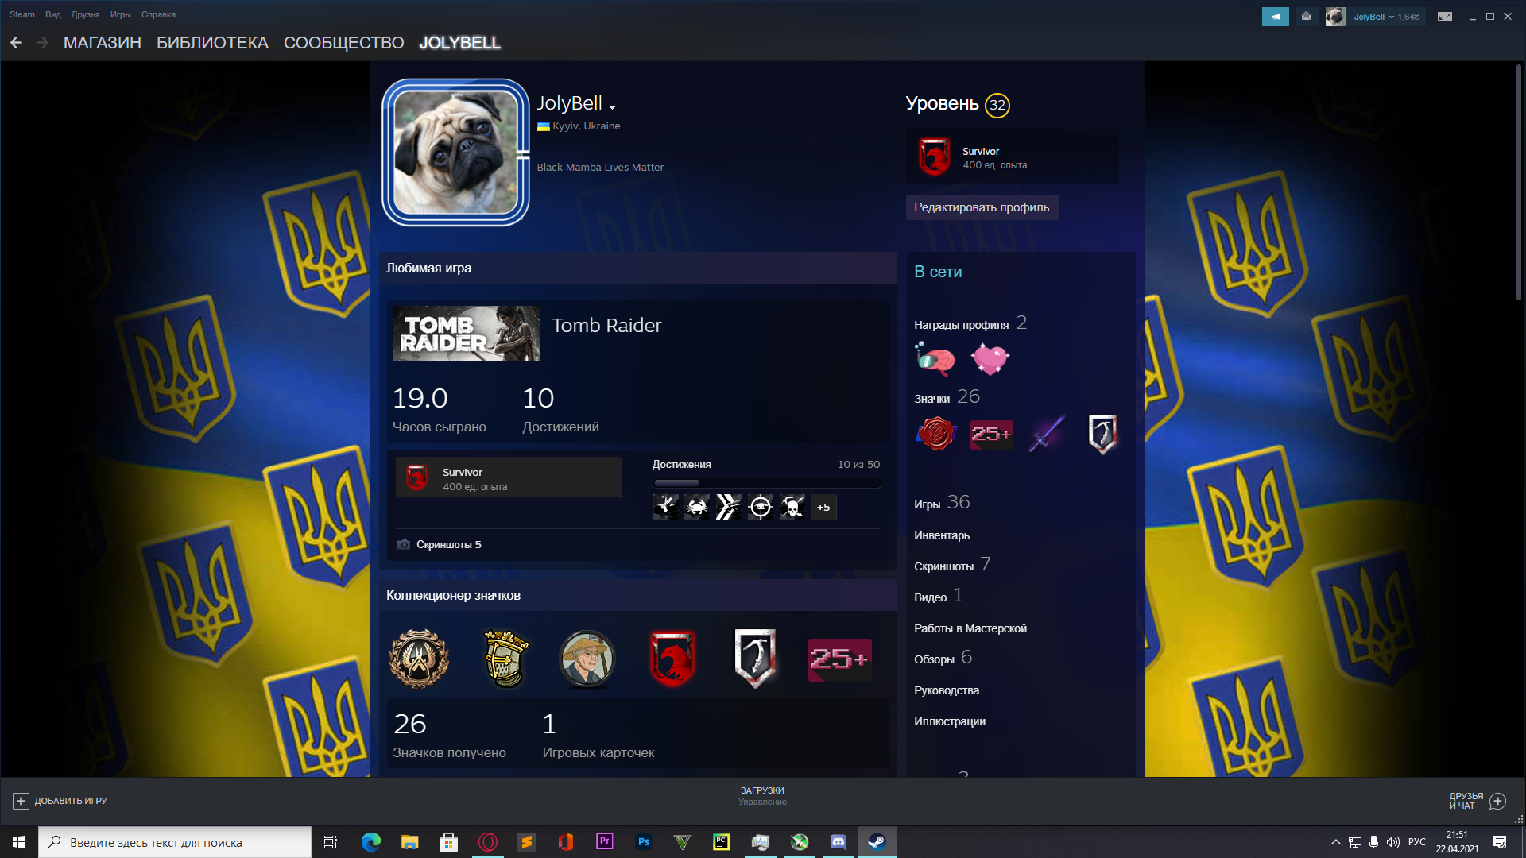Open Игры 36 link
This screenshot has width=1526, height=858.
[x=942, y=503]
